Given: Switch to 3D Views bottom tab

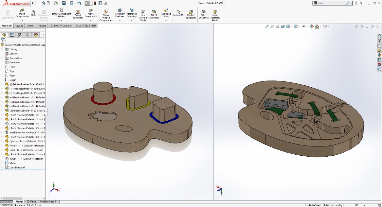Looking at the screenshot, I should 31,202.
